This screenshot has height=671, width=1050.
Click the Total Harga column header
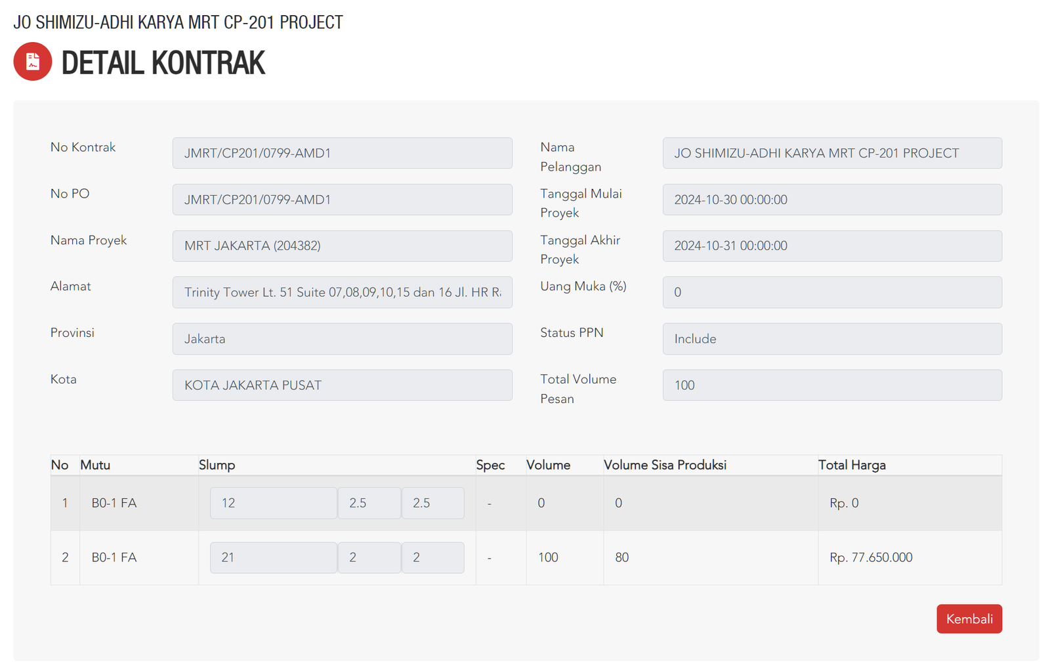click(851, 465)
